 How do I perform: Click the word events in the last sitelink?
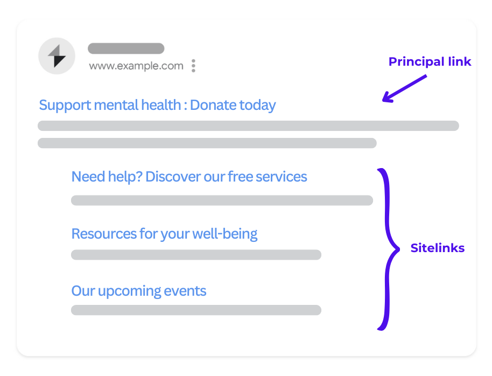(185, 291)
